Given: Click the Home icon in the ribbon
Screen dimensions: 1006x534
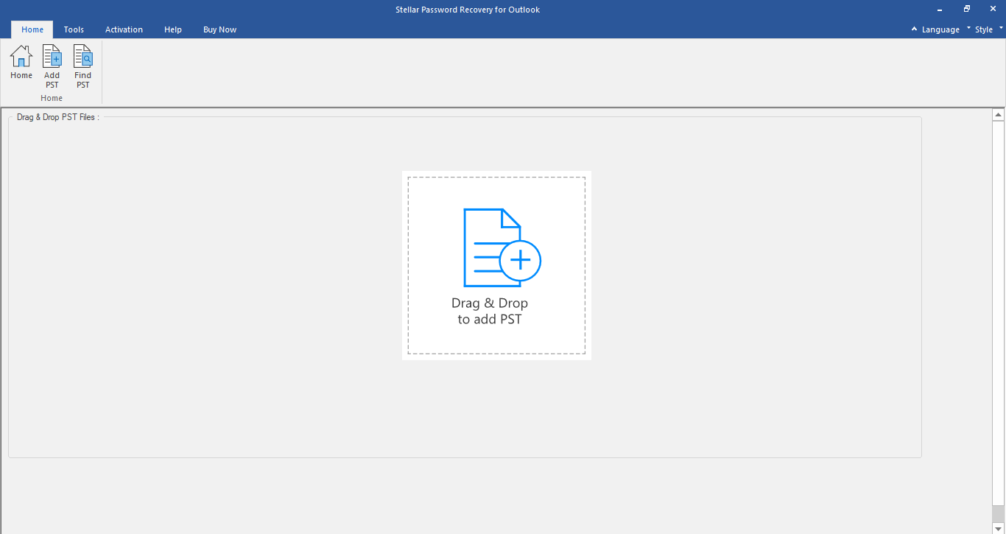Looking at the screenshot, I should [x=21, y=63].
